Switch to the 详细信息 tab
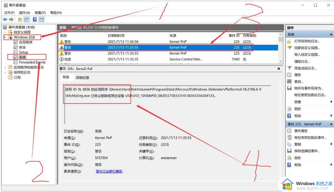This screenshot has height=192, width=334. [x=82, y=78]
